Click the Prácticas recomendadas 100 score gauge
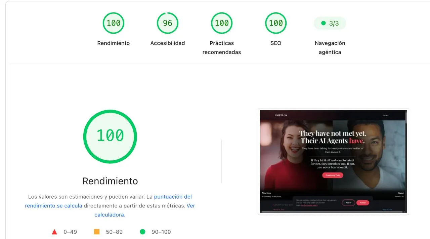430x239 pixels. pos(222,23)
